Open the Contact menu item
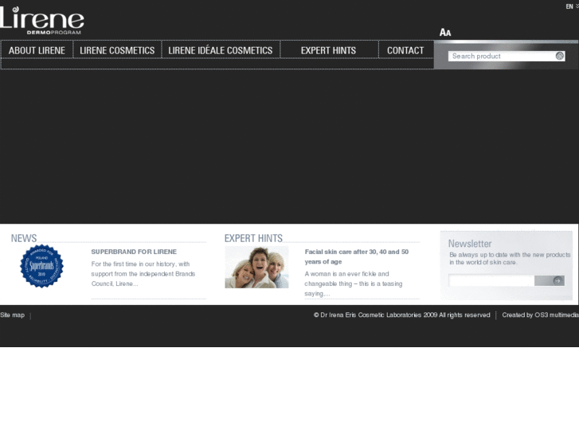 405,50
